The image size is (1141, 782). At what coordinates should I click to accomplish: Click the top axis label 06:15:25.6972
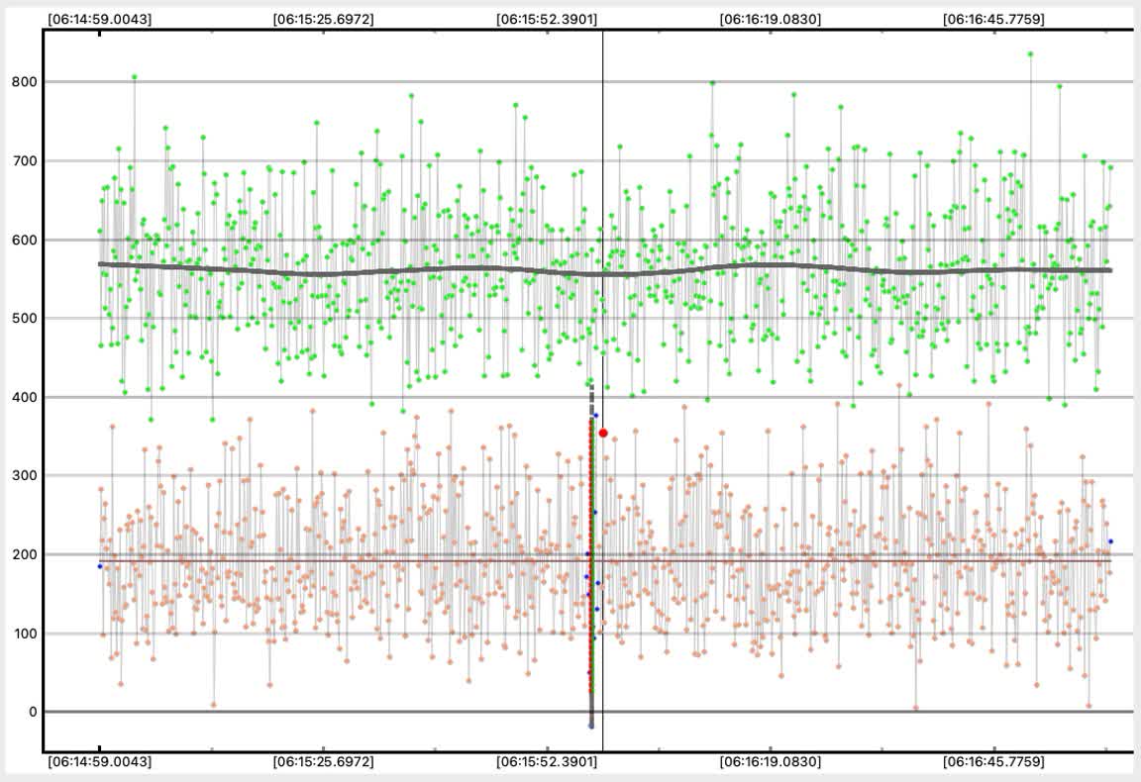coord(323,19)
